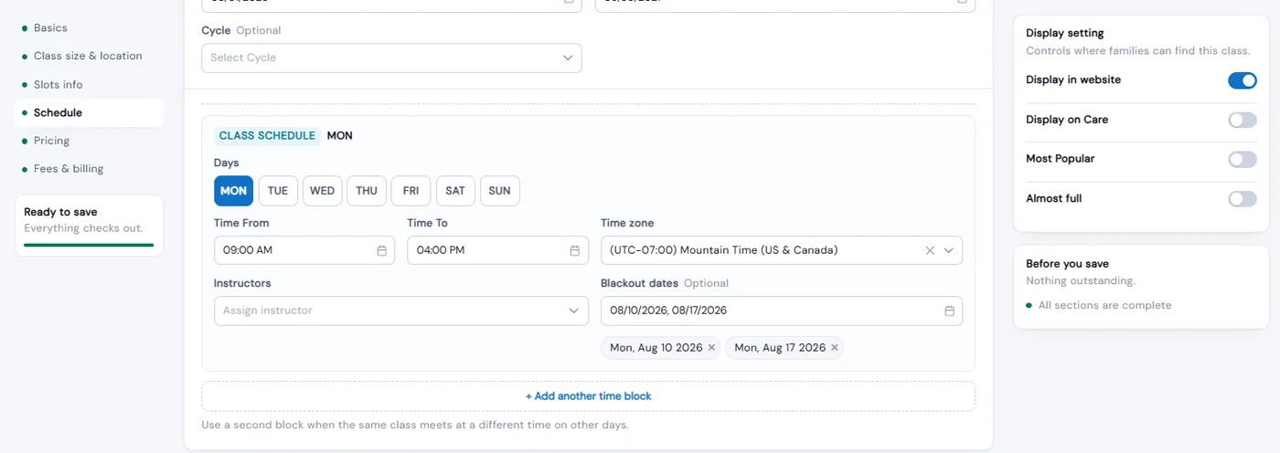This screenshot has width=1280, height=453.
Task: Select the SUN day button
Action: 499,191
